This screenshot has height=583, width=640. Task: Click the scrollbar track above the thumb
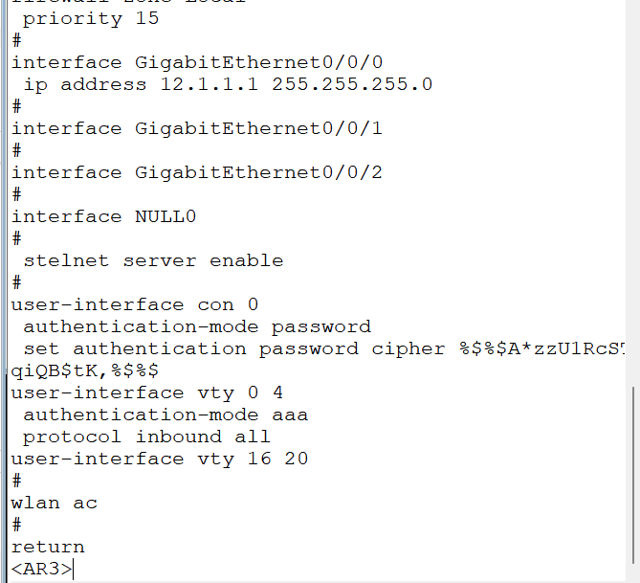633,191
